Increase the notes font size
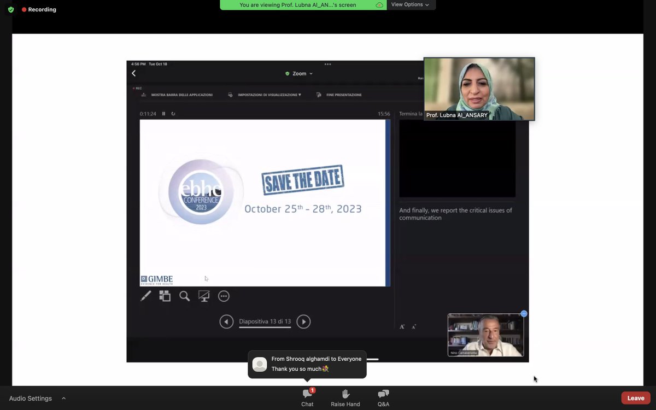The width and height of the screenshot is (656, 410). pos(402,326)
